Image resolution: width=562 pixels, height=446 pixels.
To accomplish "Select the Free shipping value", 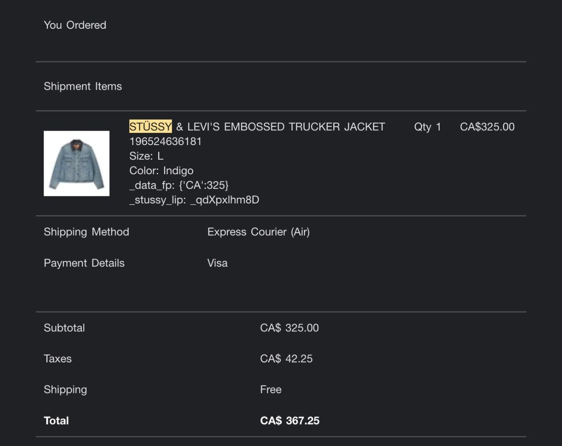I will 271,390.
